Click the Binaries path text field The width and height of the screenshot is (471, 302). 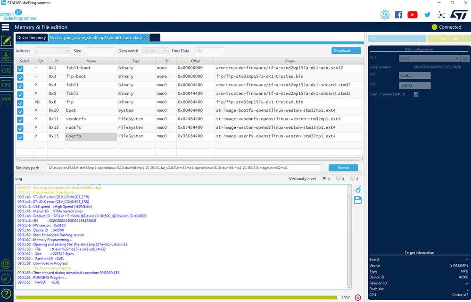pos(184,168)
